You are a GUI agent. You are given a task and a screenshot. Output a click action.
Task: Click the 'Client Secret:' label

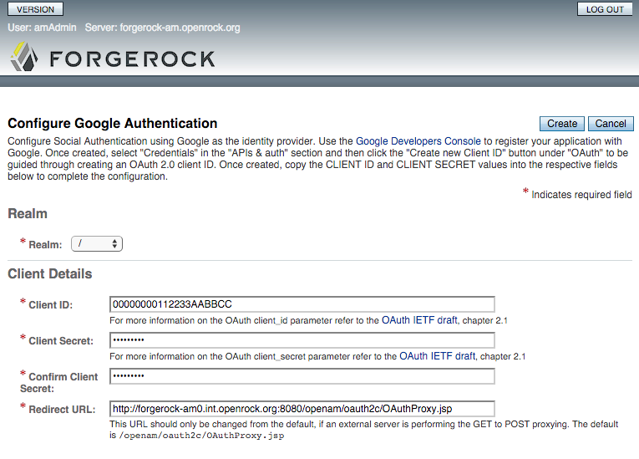tap(61, 341)
